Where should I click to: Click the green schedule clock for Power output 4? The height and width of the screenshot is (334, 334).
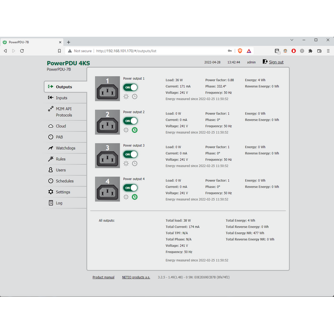[134, 197]
